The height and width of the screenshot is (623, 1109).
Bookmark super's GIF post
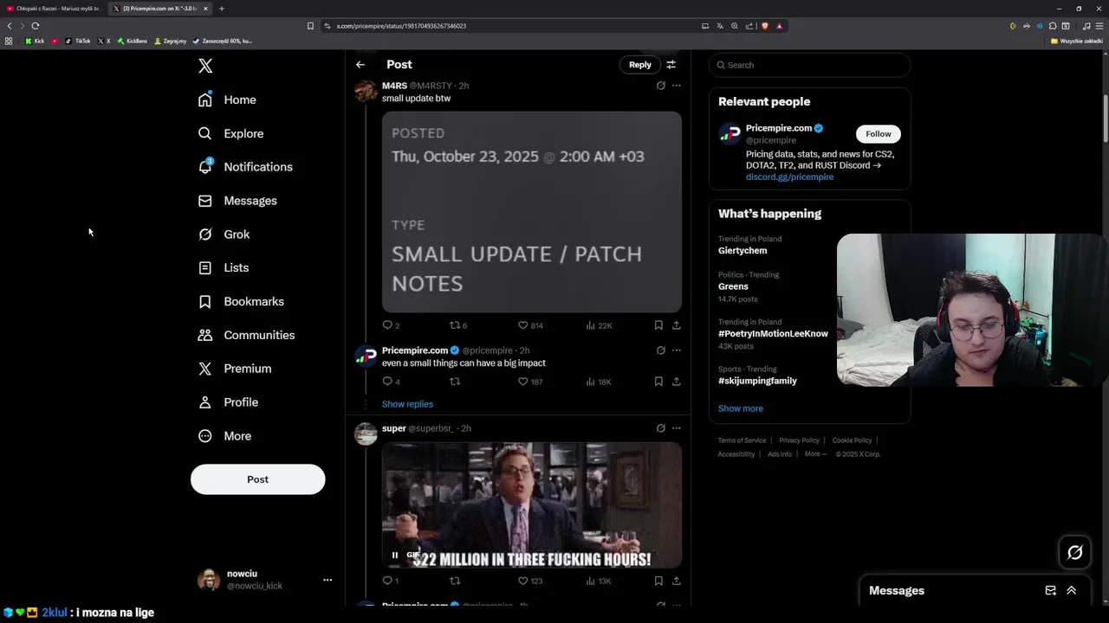[x=658, y=581]
